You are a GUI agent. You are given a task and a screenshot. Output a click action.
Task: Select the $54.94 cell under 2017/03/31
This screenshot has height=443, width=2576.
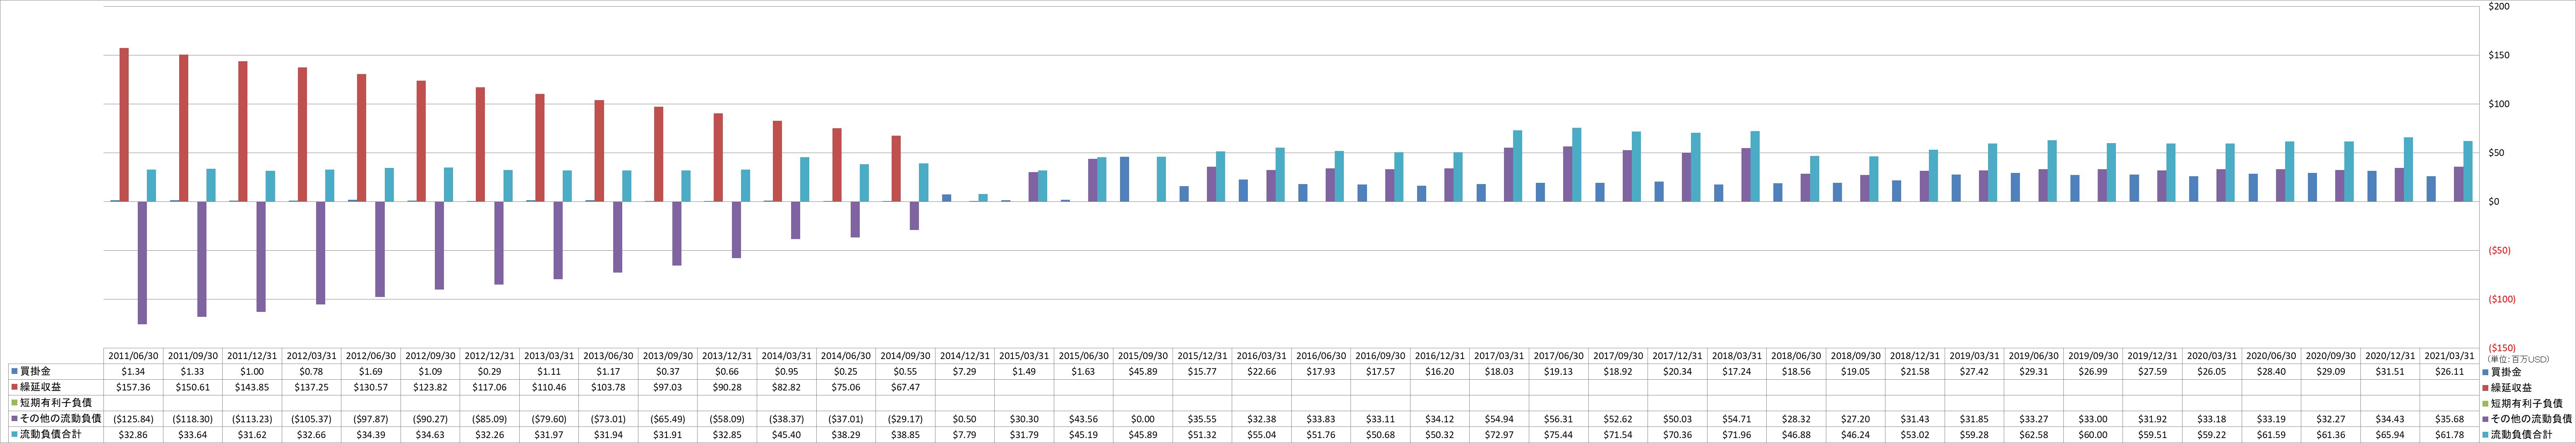[x=1499, y=419]
